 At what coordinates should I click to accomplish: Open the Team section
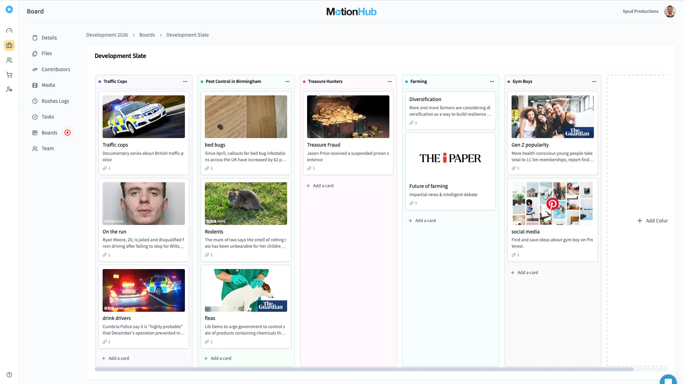point(35,148)
